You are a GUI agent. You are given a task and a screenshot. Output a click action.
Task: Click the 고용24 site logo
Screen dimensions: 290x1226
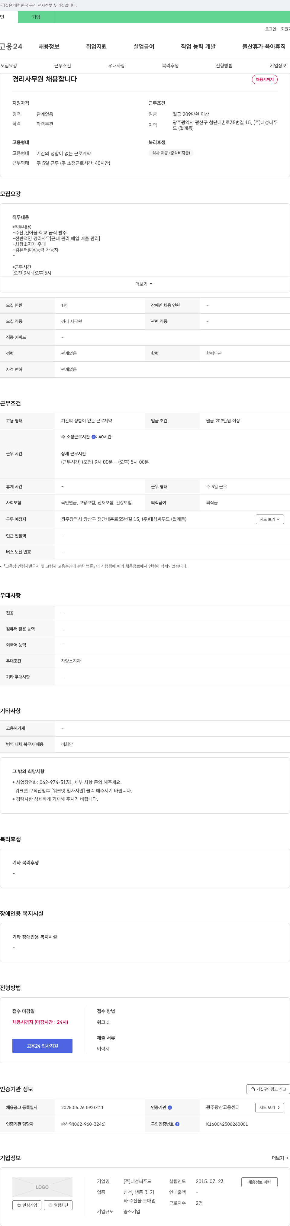click(x=11, y=46)
